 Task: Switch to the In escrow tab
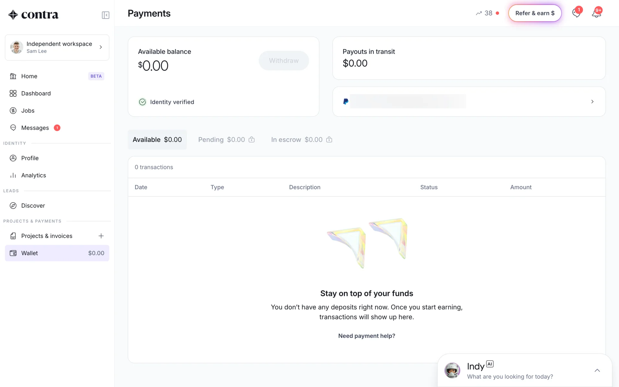[301, 140]
